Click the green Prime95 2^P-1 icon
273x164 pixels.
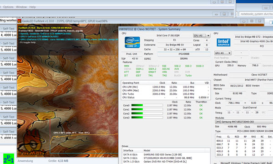coord(9,159)
